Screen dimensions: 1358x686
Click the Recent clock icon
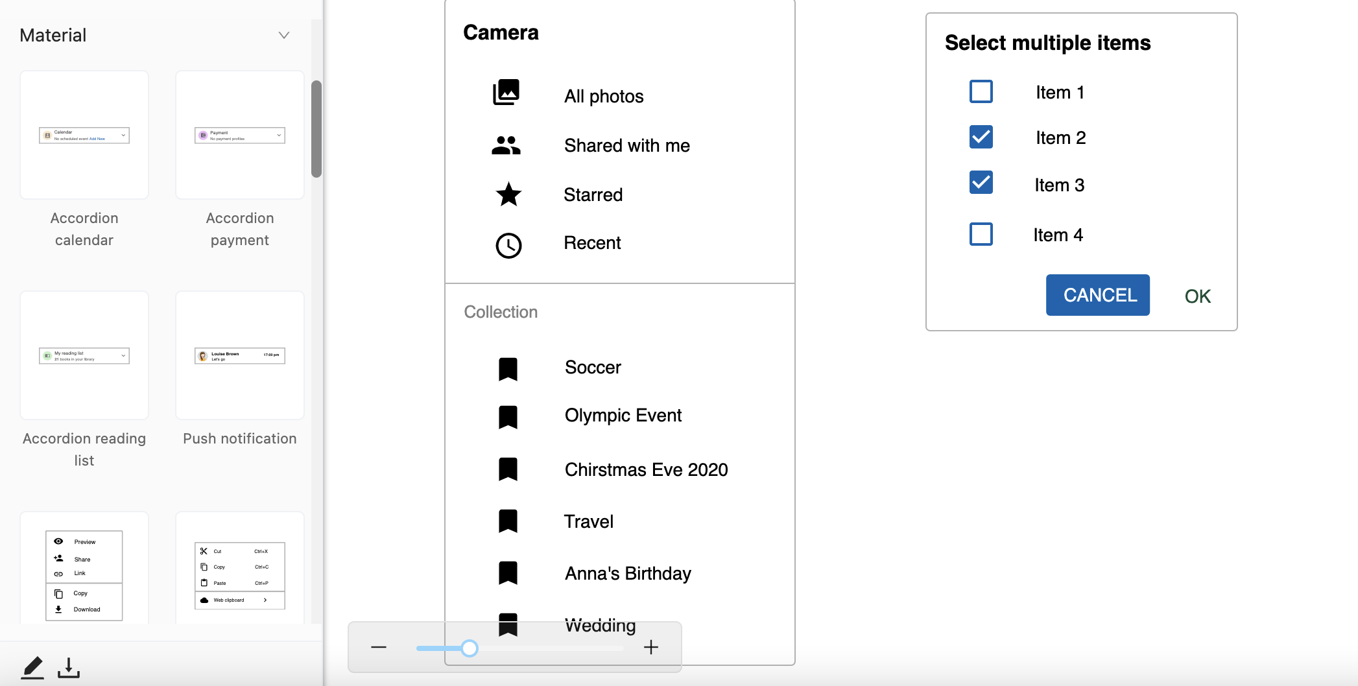click(x=508, y=246)
